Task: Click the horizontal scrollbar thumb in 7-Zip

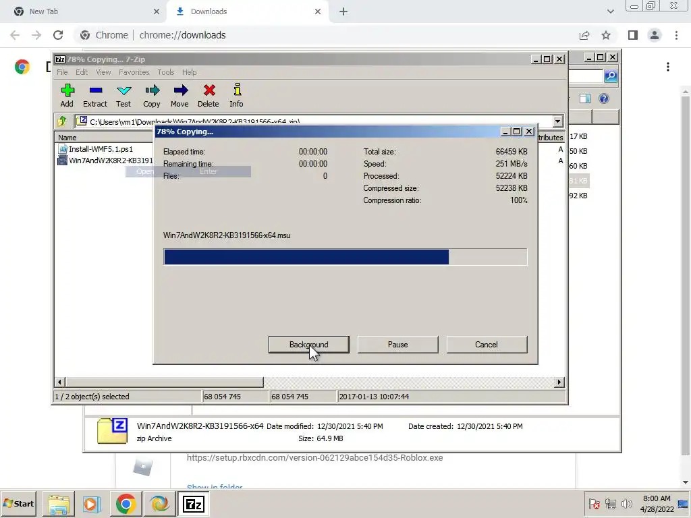Action: point(165,382)
